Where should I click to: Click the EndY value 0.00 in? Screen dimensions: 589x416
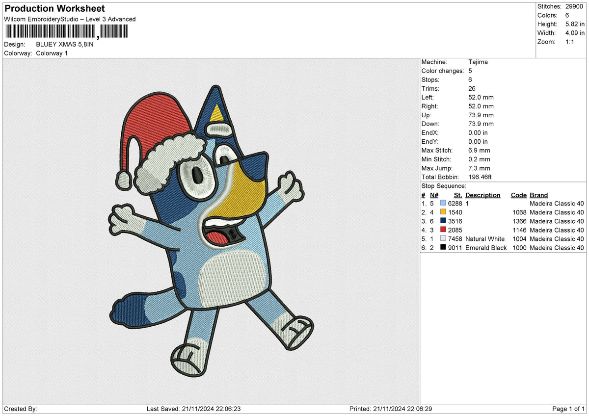(x=478, y=141)
